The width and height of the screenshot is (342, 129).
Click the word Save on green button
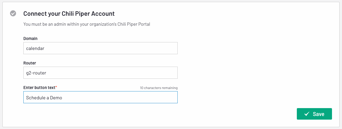[318, 114]
